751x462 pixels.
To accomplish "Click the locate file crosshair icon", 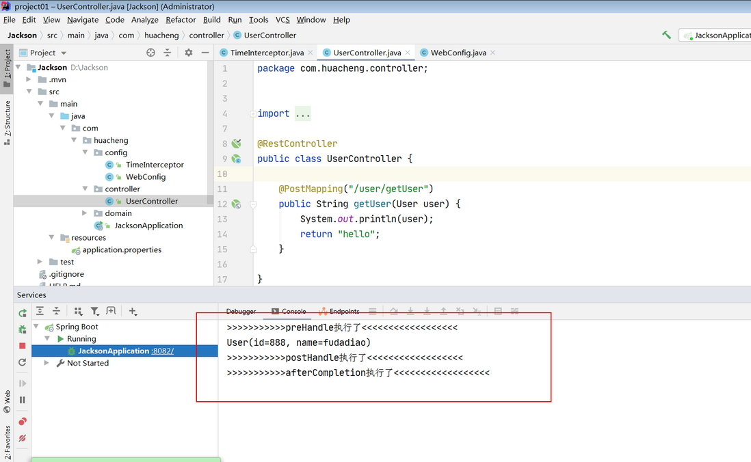I will pos(151,53).
